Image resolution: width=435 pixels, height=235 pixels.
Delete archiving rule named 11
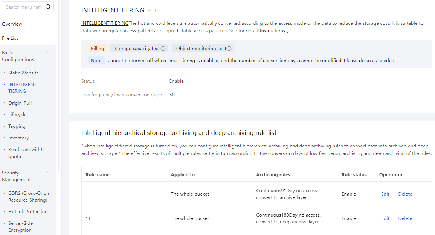(x=405, y=218)
